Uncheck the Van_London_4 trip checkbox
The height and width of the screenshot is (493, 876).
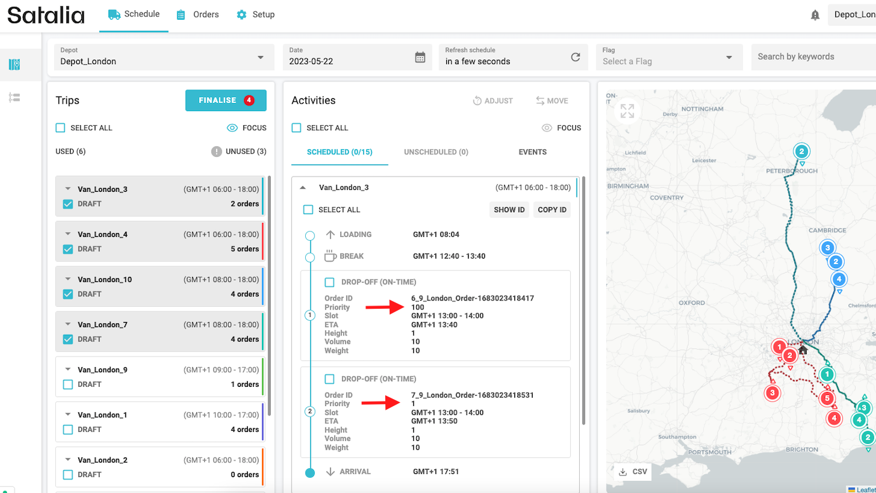pyautogui.click(x=68, y=249)
